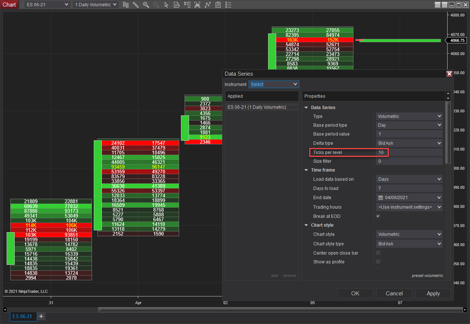
Task: Select the ES 06-21 chart tab
Action: point(23,316)
